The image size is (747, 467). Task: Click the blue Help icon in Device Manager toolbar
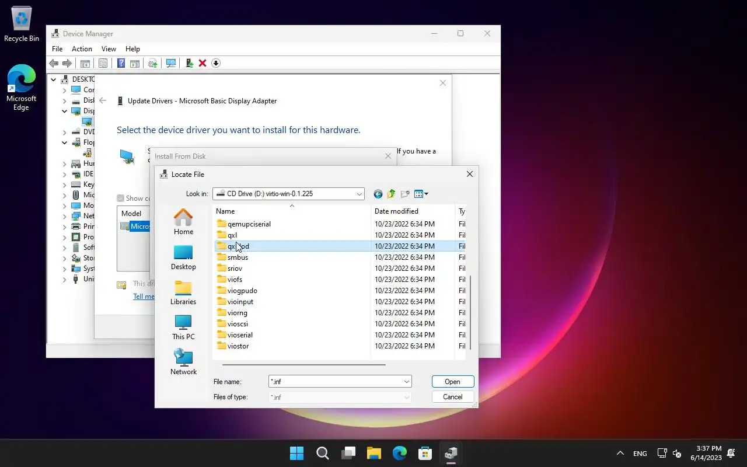[121, 63]
